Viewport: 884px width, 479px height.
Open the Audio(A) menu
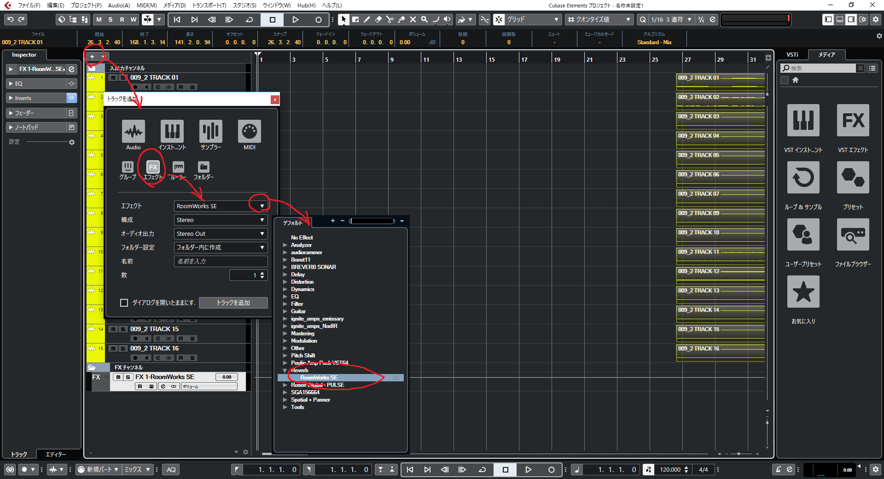(x=119, y=5)
